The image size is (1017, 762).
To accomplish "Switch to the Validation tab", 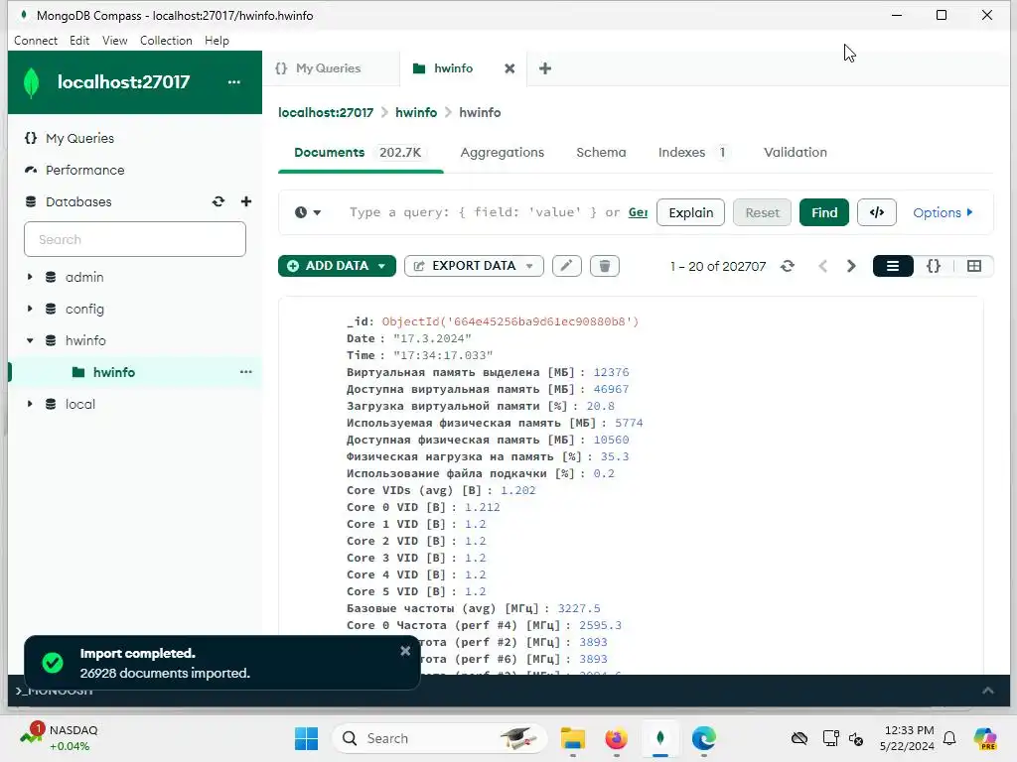I will 796,152.
